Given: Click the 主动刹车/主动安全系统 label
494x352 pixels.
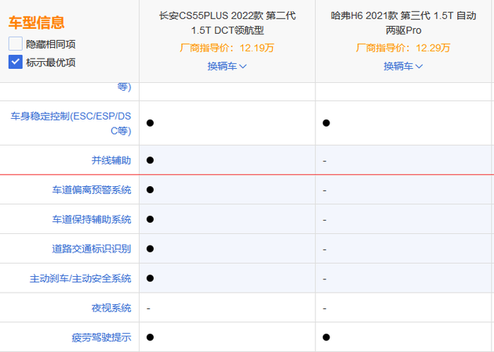Looking at the screenshot, I should tap(81, 278).
